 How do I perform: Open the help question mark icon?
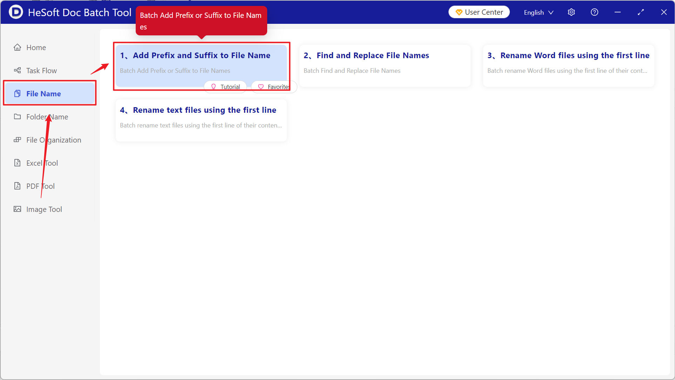tap(594, 12)
